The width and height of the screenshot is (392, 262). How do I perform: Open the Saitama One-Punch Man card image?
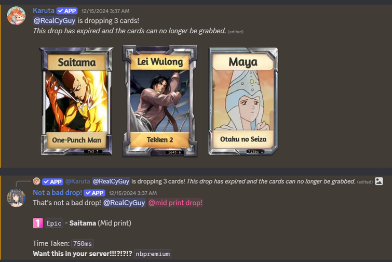tap(76, 101)
